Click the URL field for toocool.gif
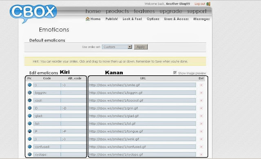Image resolution: width=261 pixels, height=159 pixels. pyautogui.click(x=142, y=100)
